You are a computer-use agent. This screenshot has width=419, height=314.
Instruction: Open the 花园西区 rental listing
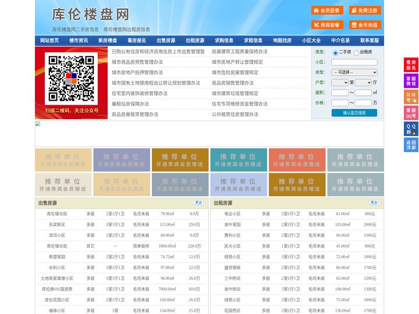232,311
